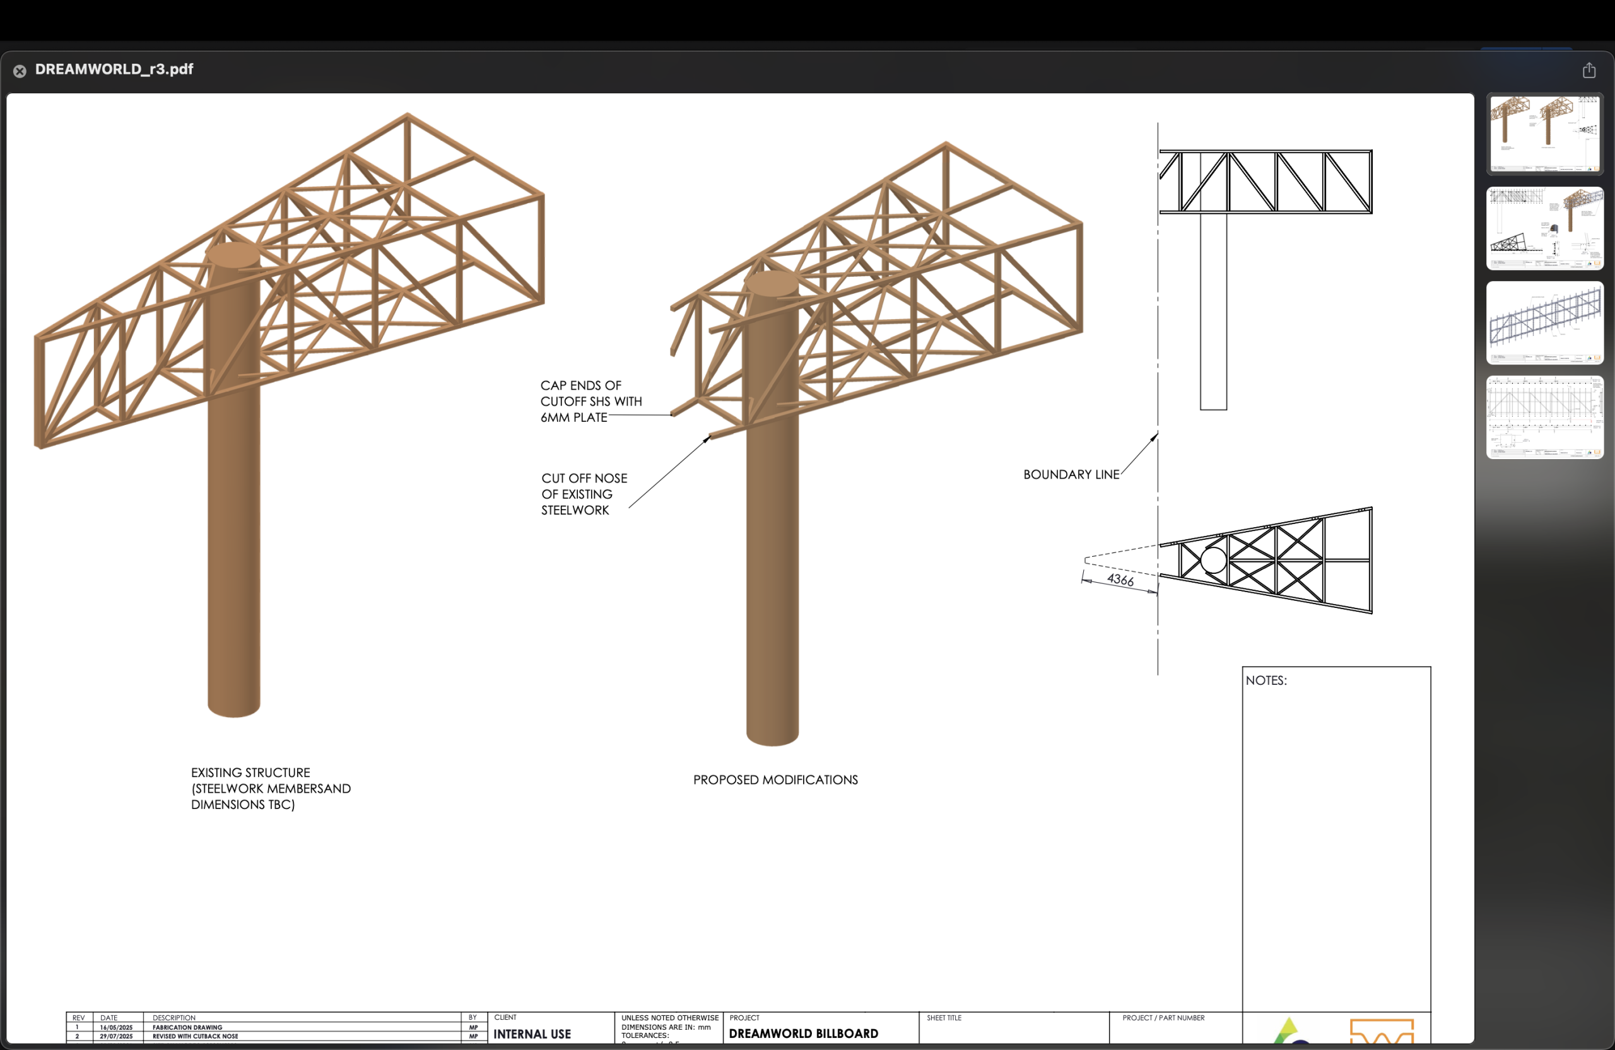Close the DREAMWORLD_r3.pdf preview
1615x1050 pixels.
(x=20, y=71)
